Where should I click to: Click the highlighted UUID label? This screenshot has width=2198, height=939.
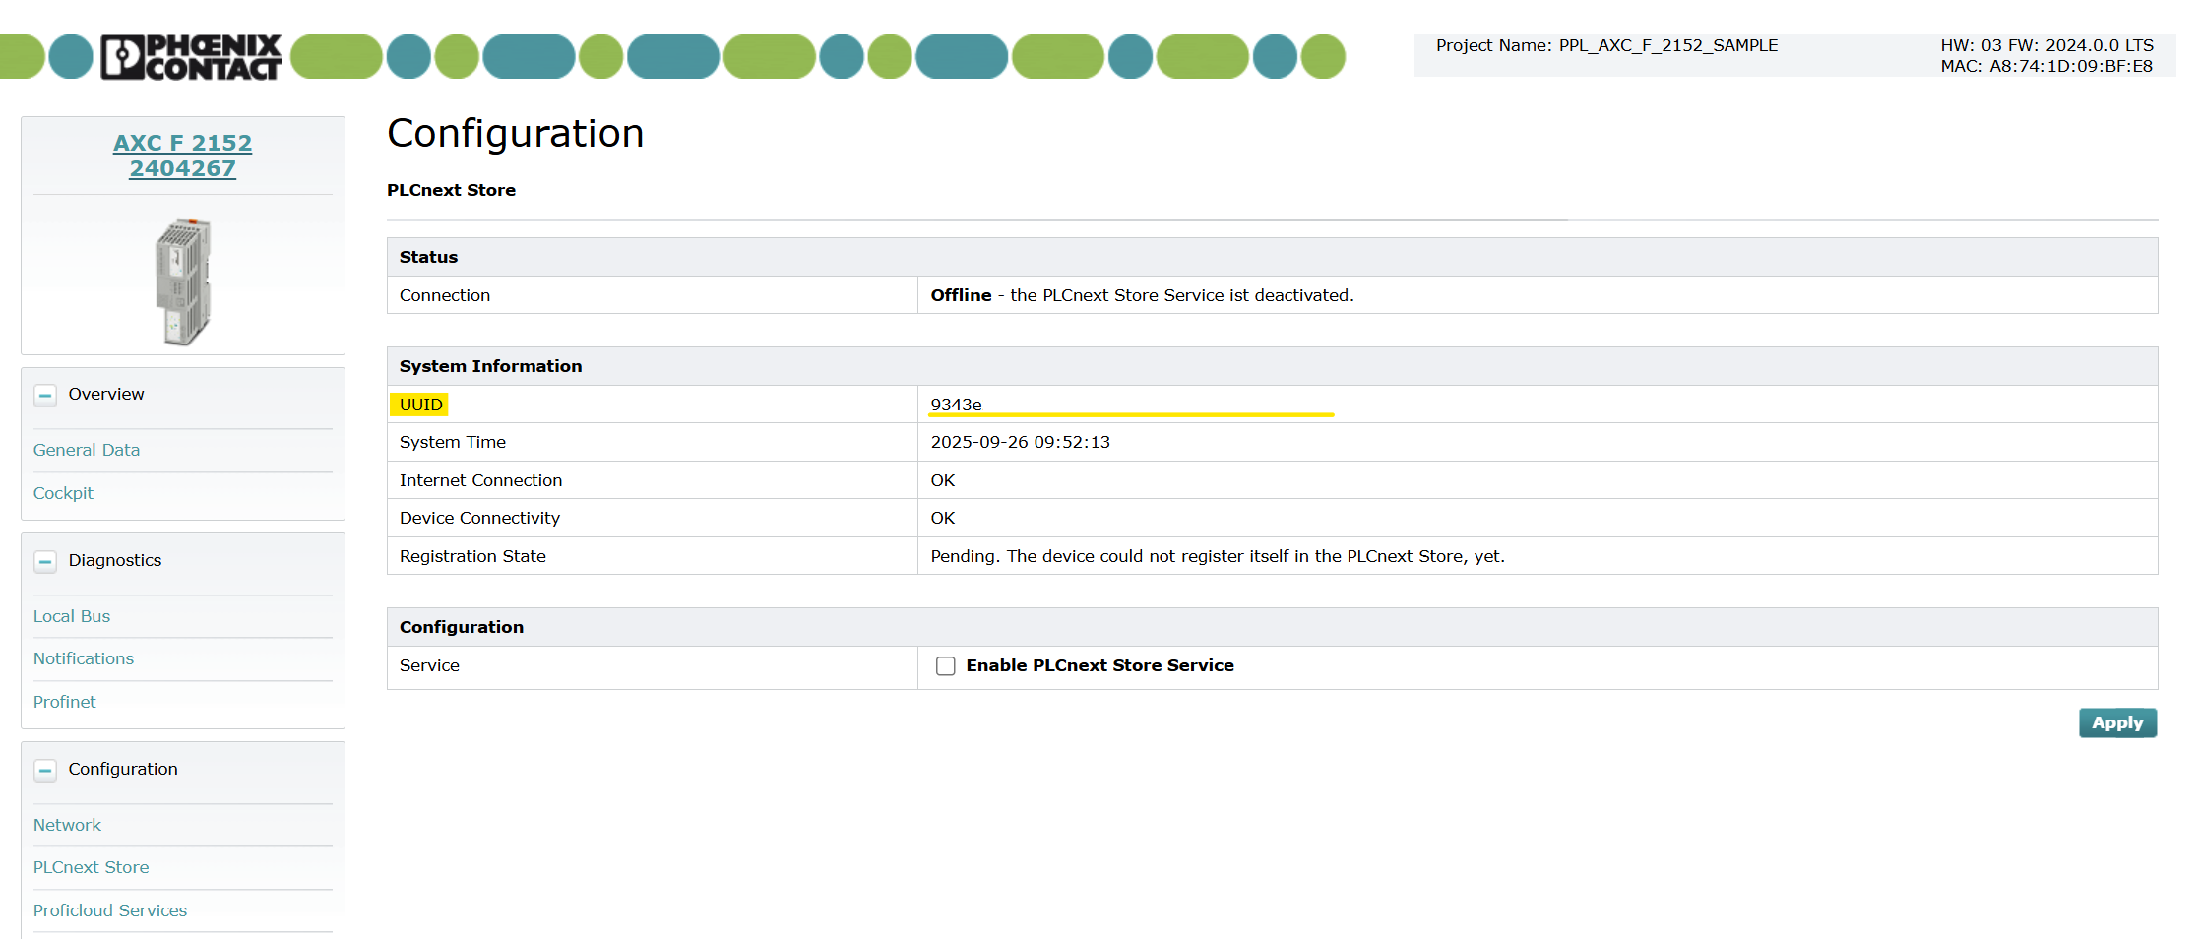420,405
